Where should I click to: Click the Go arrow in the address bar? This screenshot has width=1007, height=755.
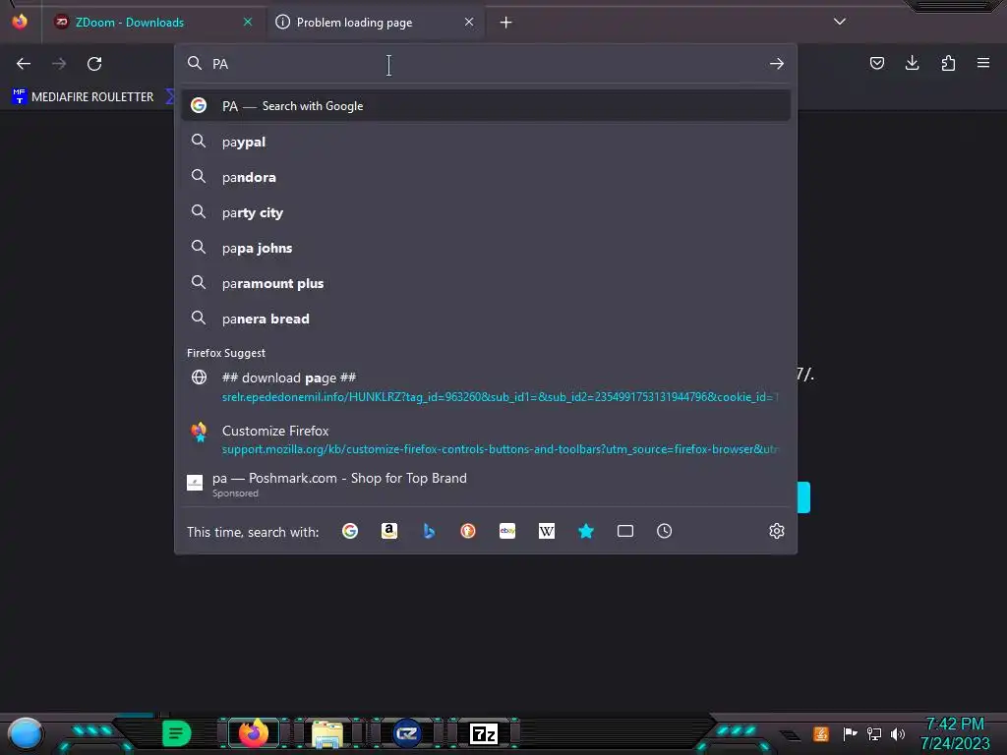pos(777,64)
